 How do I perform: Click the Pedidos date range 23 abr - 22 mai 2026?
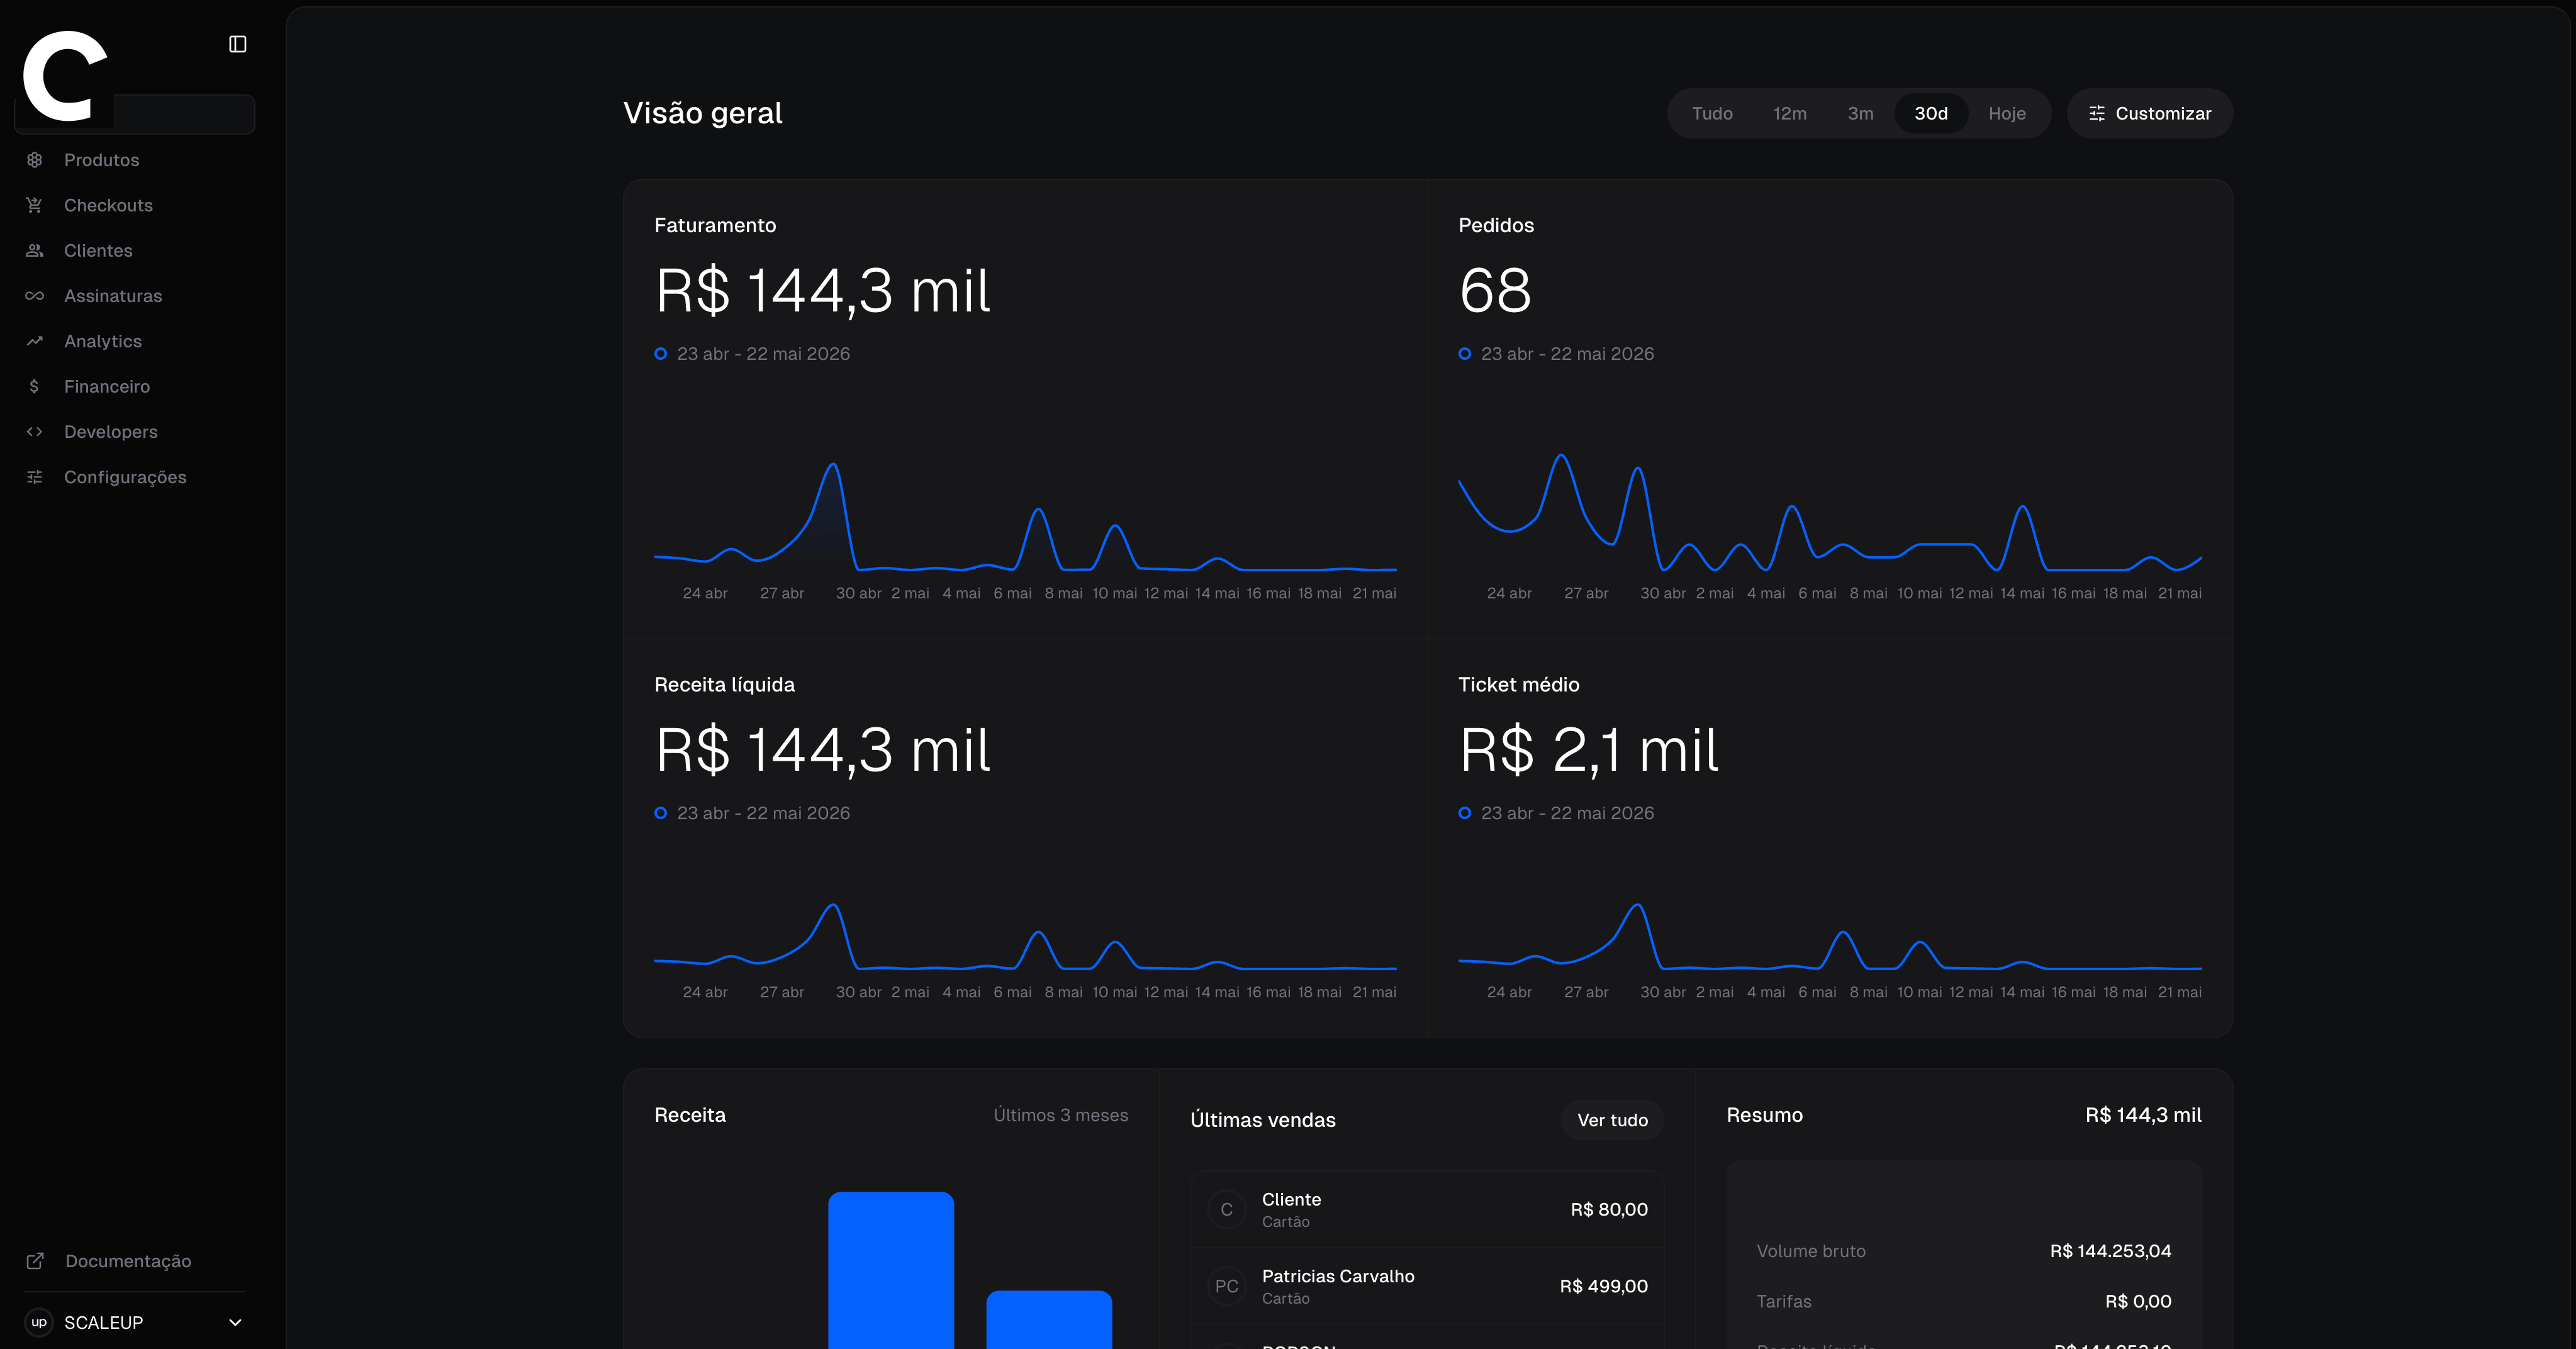tap(1567, 354)
